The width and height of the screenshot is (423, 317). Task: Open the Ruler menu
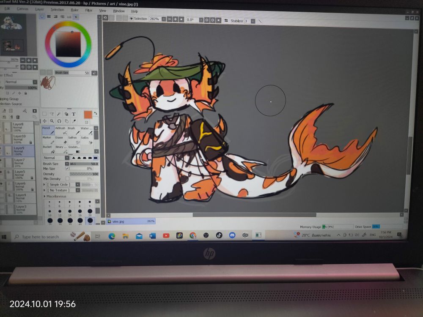coord(74,10)
